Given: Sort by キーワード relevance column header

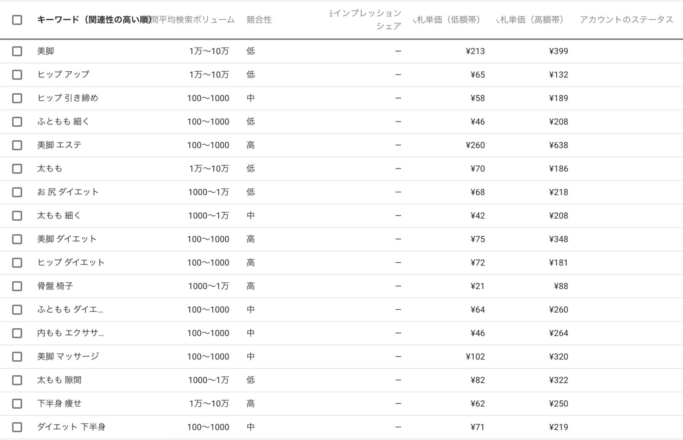Looking at the screenshot, I should click(94, 20).
